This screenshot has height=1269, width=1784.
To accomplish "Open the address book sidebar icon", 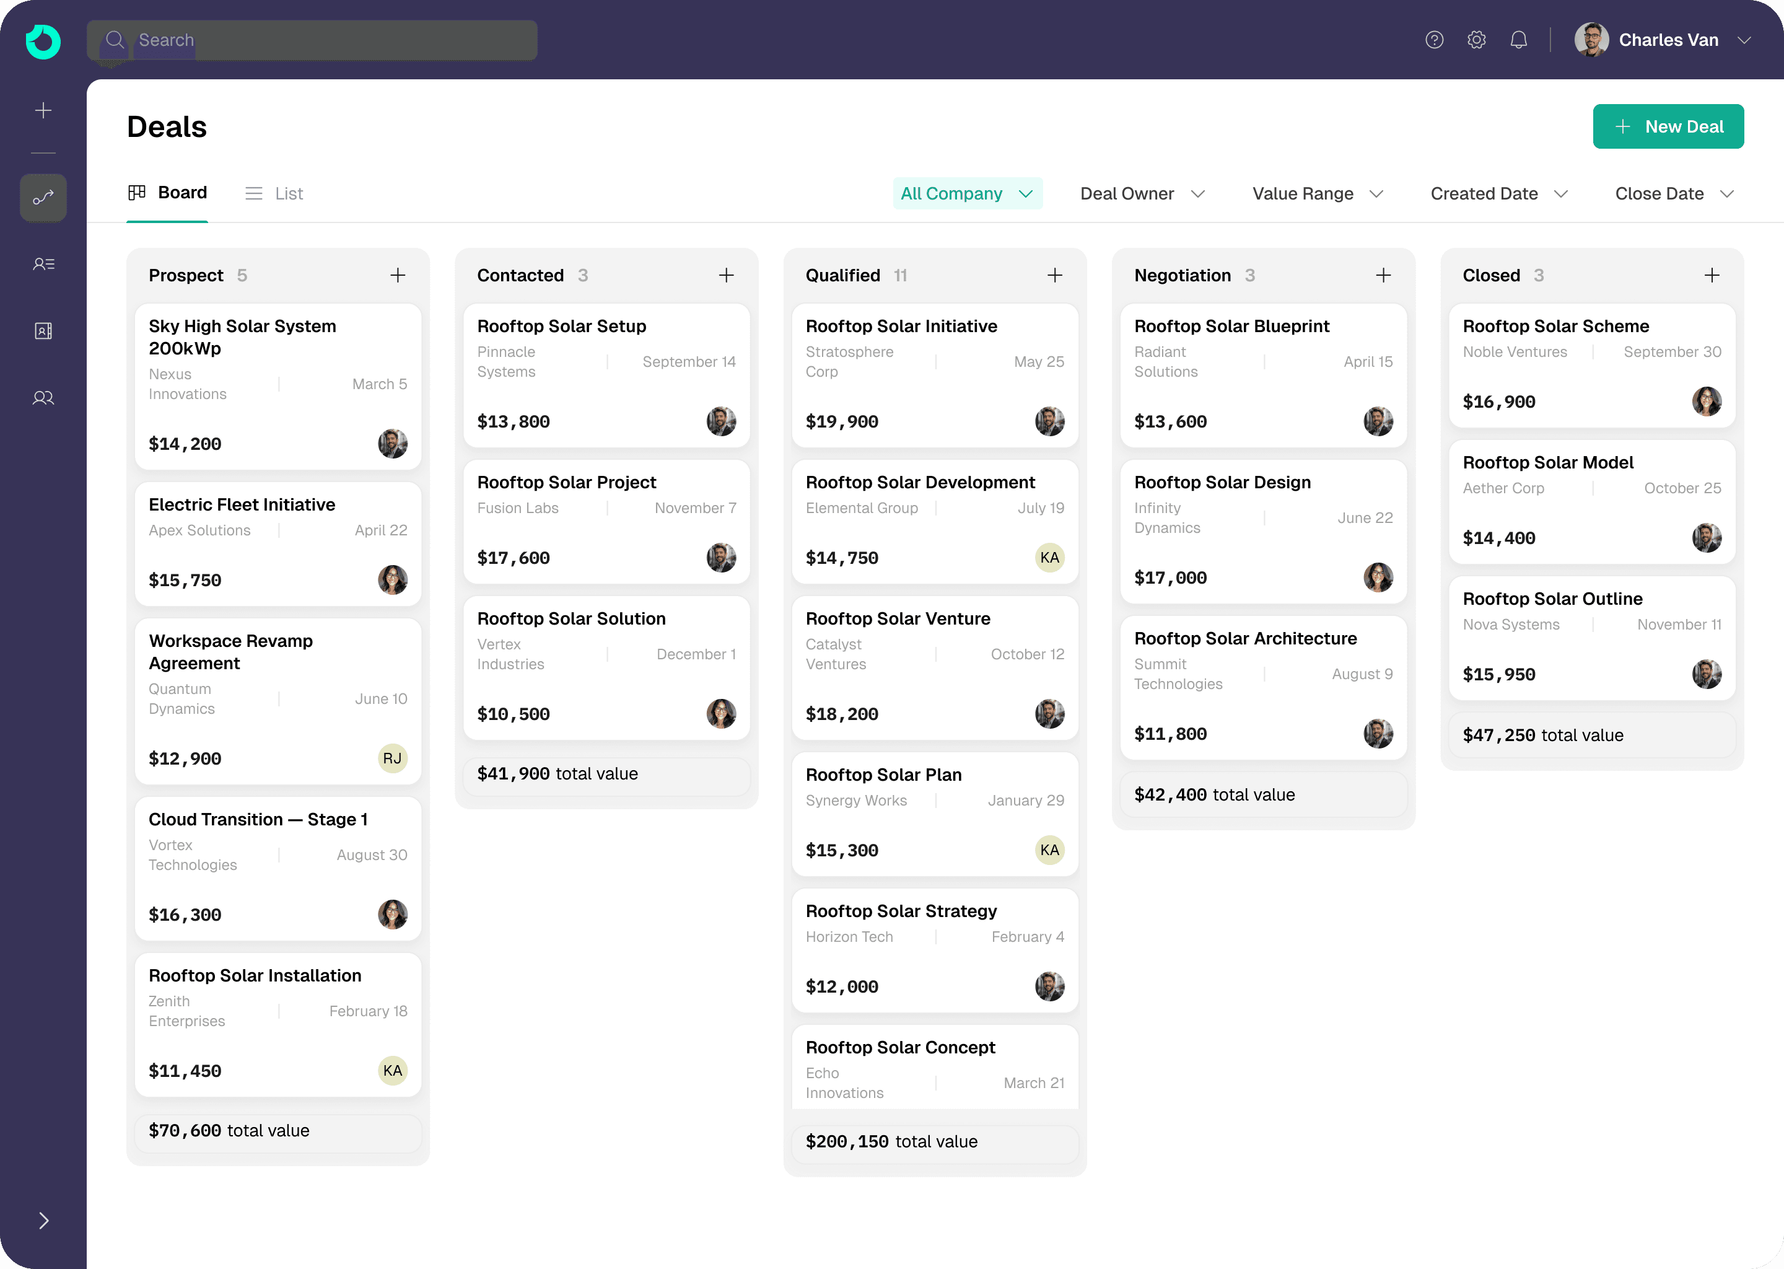I will tap(44, 330).
